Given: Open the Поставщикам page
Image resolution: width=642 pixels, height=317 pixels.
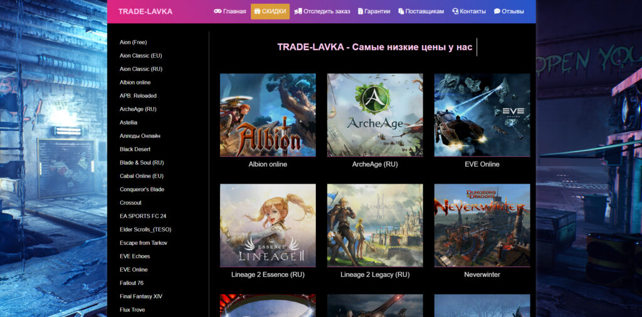Looking at the screenshot, I should 421,11.
